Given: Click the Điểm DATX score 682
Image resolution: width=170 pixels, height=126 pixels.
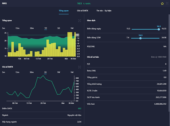Looking at the screenshot, I should pos(79,108).
